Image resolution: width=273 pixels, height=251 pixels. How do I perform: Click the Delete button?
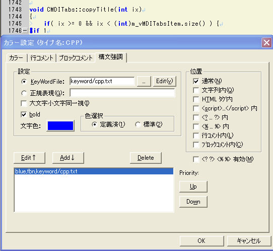pyautogui.click(x=146, y=158)
